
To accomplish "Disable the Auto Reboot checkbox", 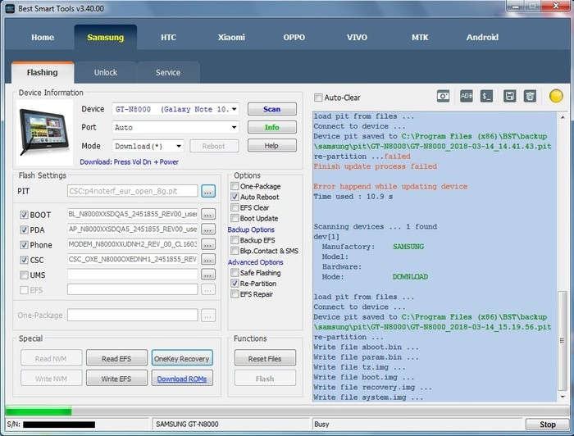I will 235,197.
